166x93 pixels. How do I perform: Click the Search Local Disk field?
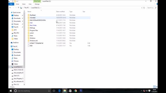pos(152,8)
